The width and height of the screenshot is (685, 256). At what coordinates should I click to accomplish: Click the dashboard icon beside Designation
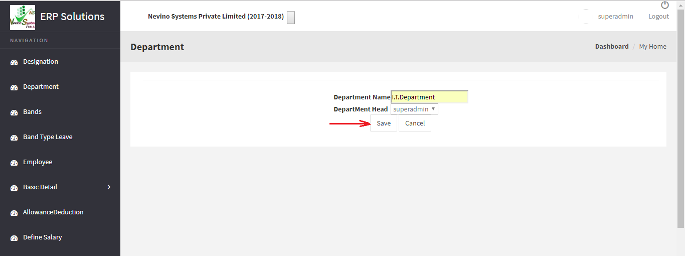pyautogui.click(x=14, y=62)
